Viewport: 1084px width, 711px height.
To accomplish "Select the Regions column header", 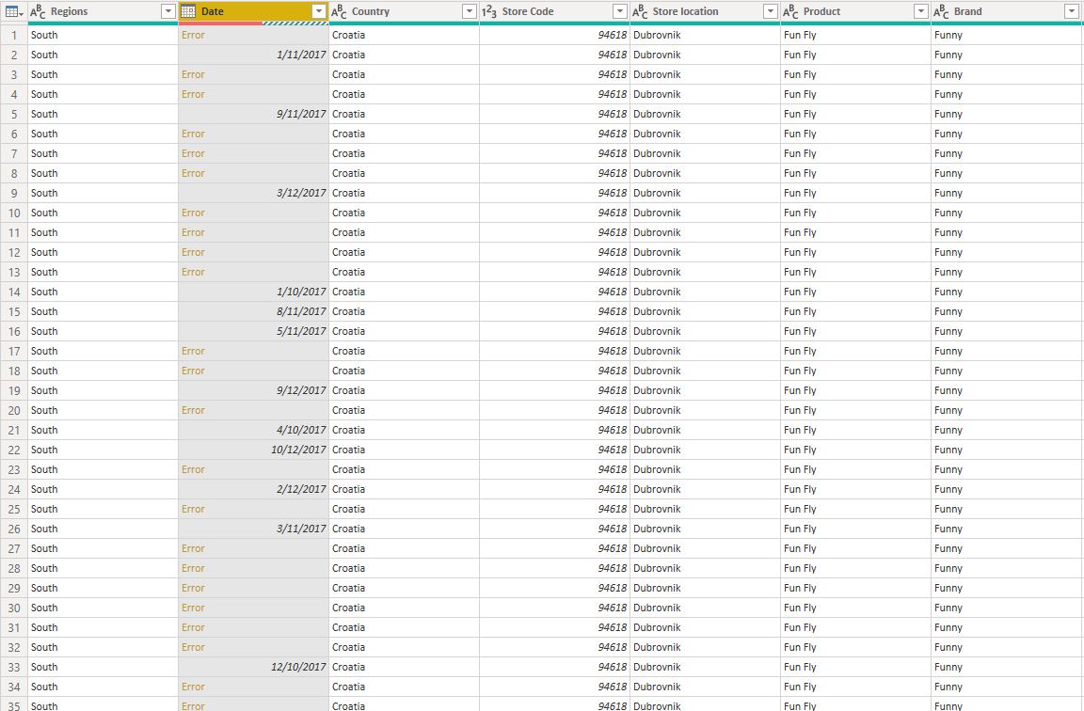I will click(x=103, y=11).
